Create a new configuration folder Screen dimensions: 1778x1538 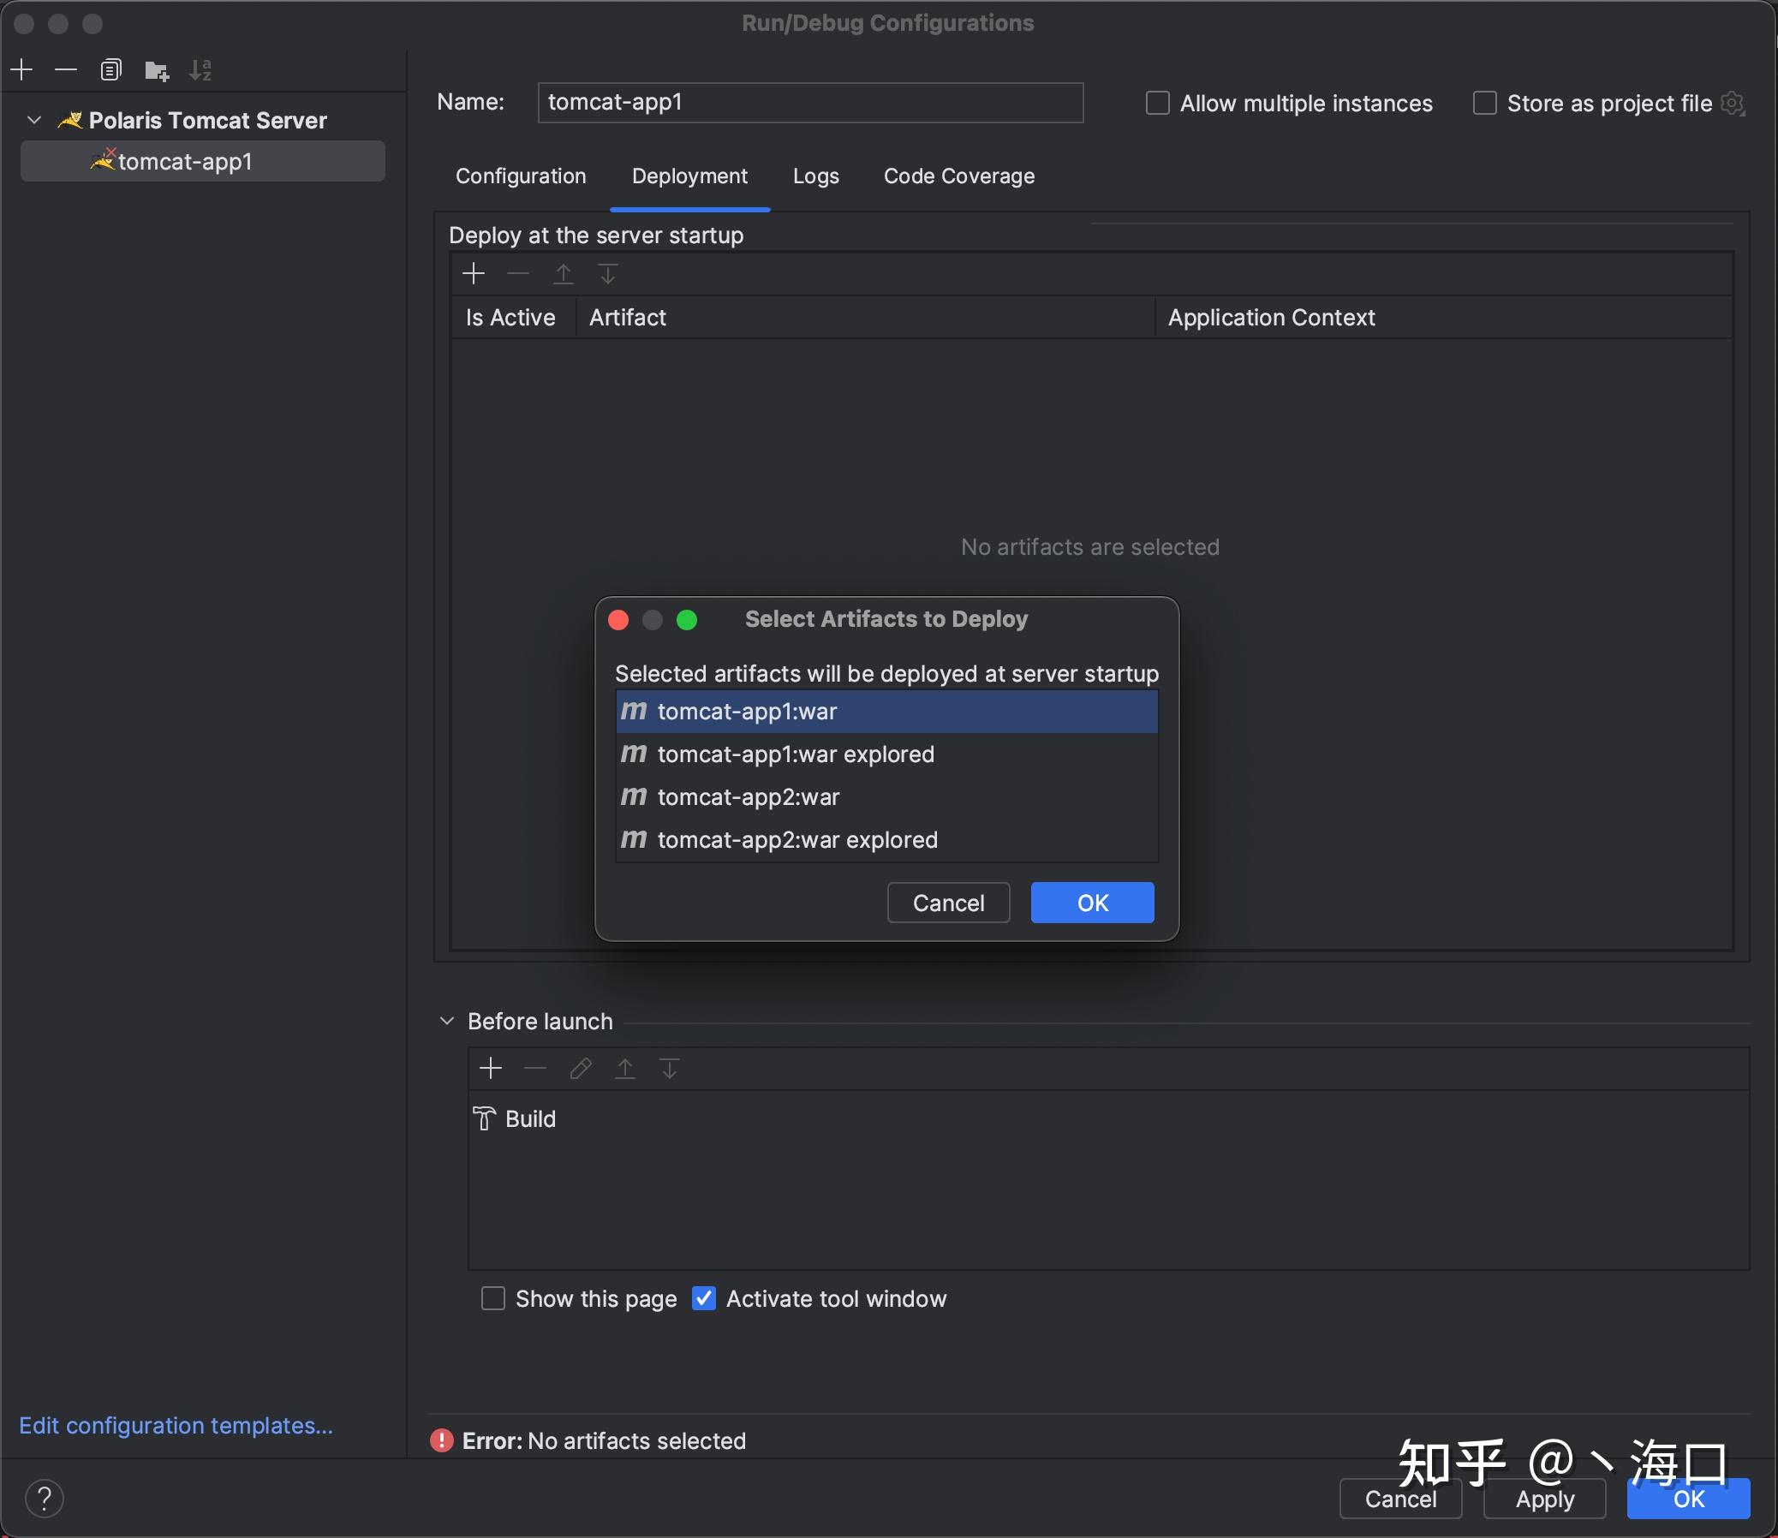(157, 69)
